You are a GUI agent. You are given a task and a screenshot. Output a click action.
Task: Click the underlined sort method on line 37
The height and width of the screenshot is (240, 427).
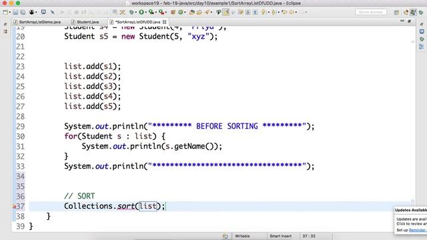(x=126, y=206)
